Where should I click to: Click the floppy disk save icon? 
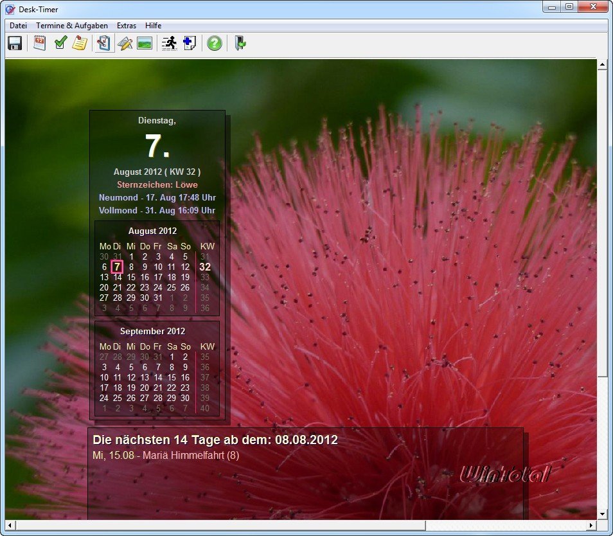tap(15, 43)
